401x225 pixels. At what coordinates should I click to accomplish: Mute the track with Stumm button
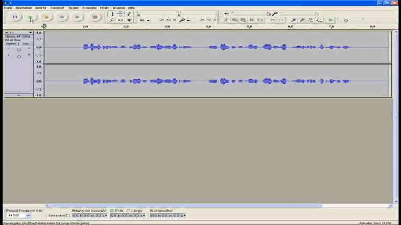point(11,44)
